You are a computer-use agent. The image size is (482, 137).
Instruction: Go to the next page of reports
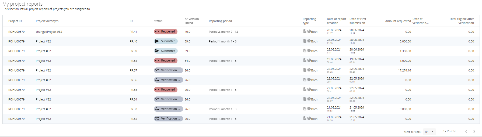tap(474, 131)
